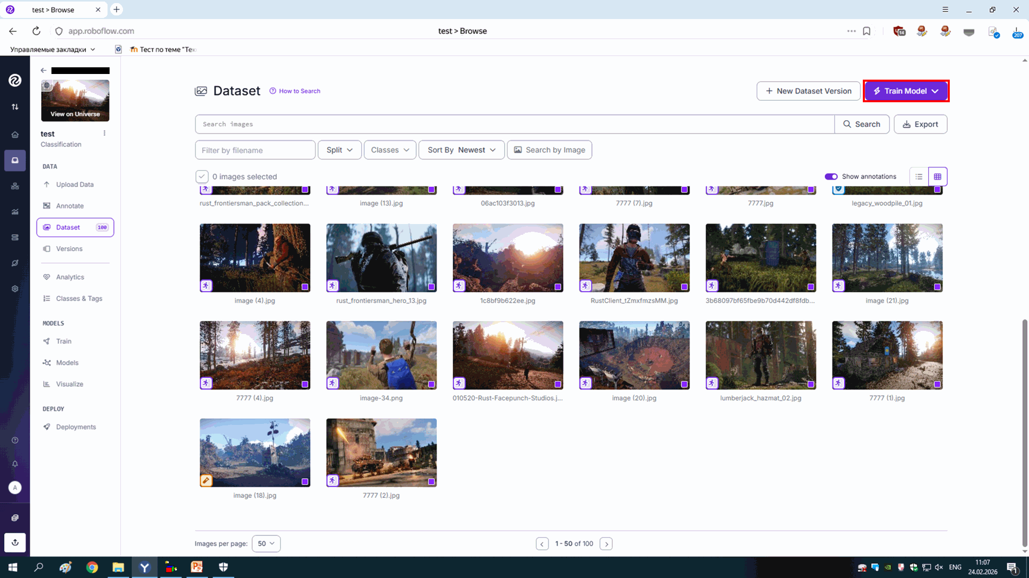The width and height of the screenshot is (1029, 578).
Task: Open the planet icon in the dark sidebar
Action: coord(15,263)
